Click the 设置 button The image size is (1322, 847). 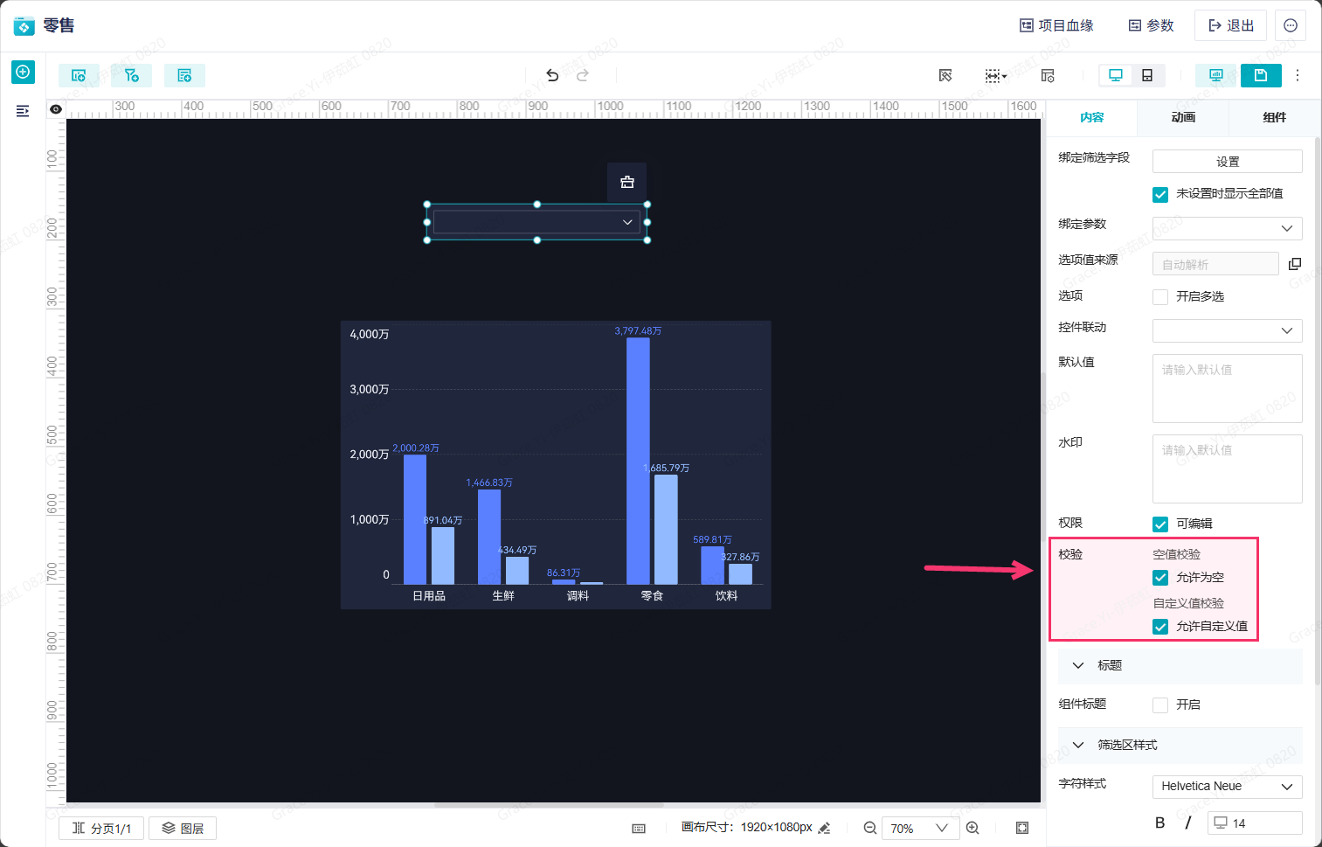click(1227, 162)
